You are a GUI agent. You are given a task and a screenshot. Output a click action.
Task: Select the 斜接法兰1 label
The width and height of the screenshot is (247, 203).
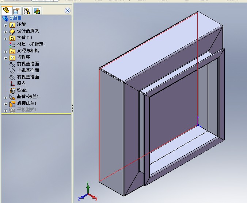(x=27, y=103)
